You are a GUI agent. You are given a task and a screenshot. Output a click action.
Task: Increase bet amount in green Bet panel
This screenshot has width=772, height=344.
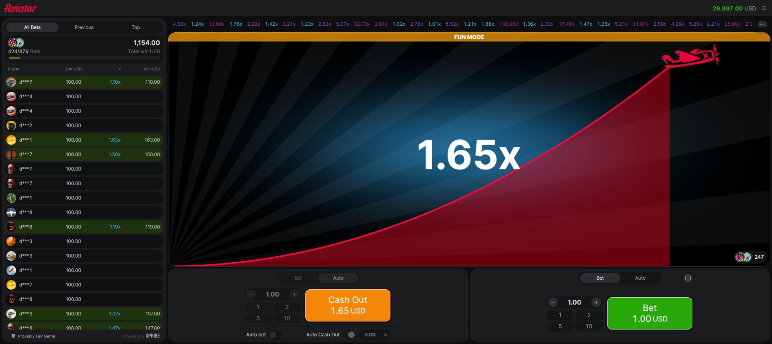click(x=596, y=302)
